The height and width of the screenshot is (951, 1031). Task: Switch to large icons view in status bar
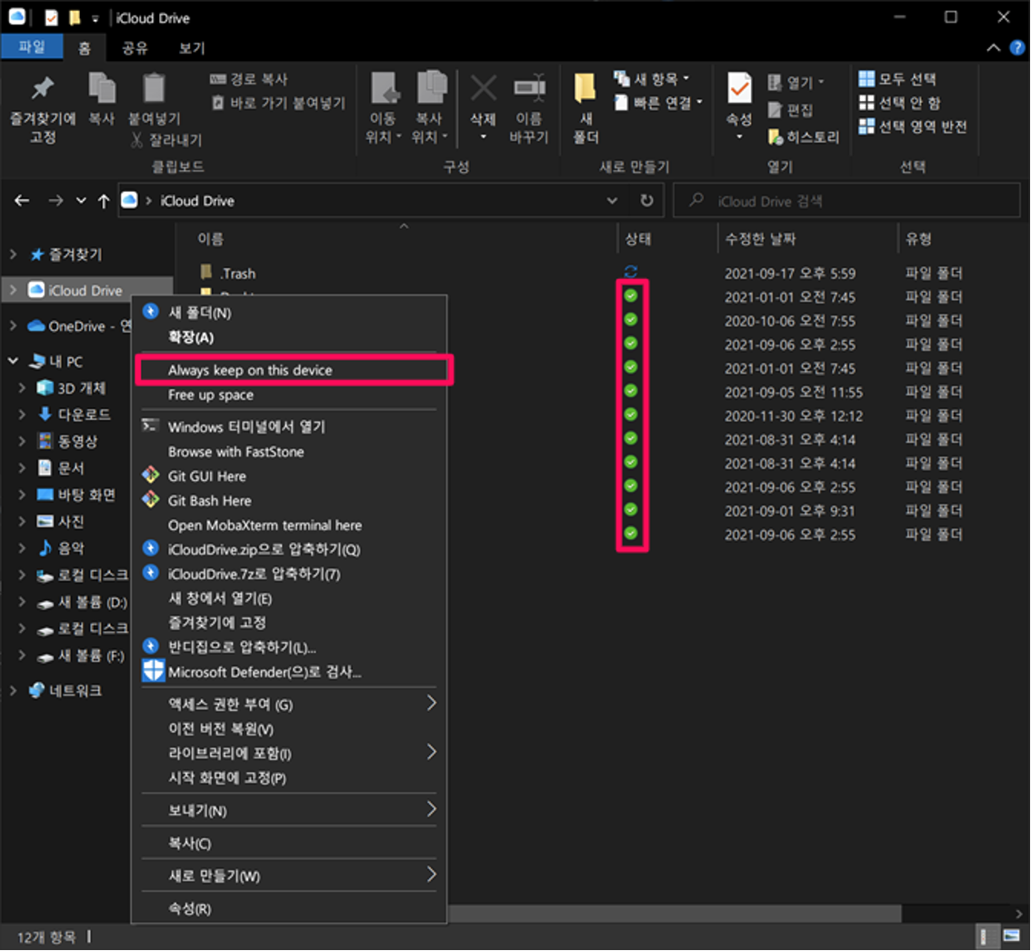tap(1011, 936)
